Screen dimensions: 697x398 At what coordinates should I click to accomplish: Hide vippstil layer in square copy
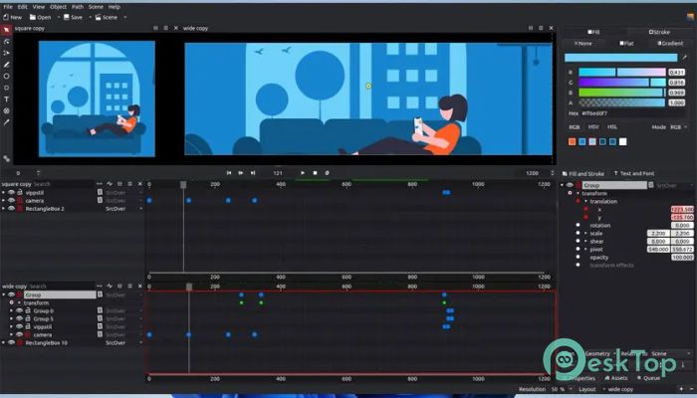12,192
